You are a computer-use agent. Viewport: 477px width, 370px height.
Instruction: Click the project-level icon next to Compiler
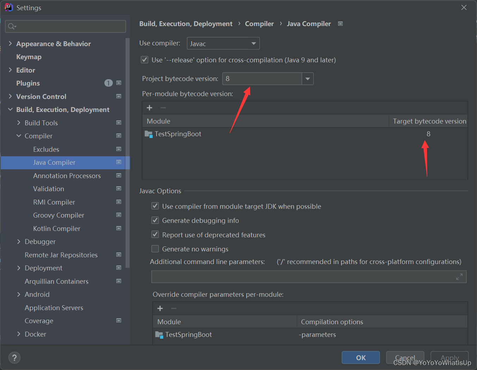pos(119,136)
